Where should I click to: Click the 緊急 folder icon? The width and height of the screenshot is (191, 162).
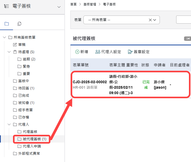[x=19, y=66]
